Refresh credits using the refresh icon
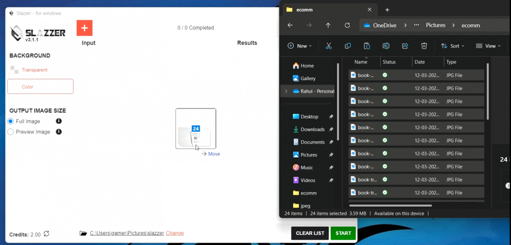Screen dimensions: 511x245 (x=46, y=234)
